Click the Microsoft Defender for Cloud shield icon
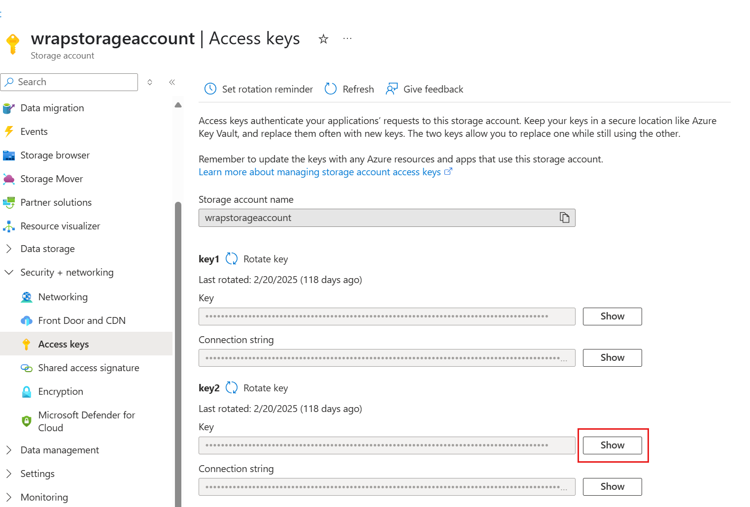750x507 pixels. coord(27,421)
